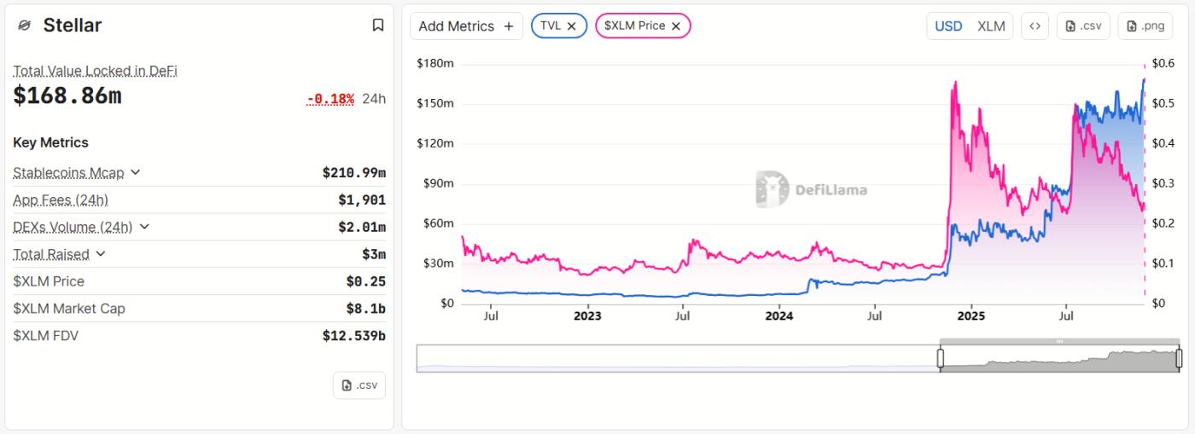The width and height of the screenshot is (1195, 434).
Task: Click the App Fees (24h) label
Action: coord(60,200)
